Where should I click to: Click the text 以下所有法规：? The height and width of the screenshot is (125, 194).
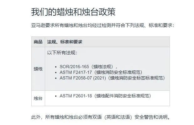[x=62, y=53]
